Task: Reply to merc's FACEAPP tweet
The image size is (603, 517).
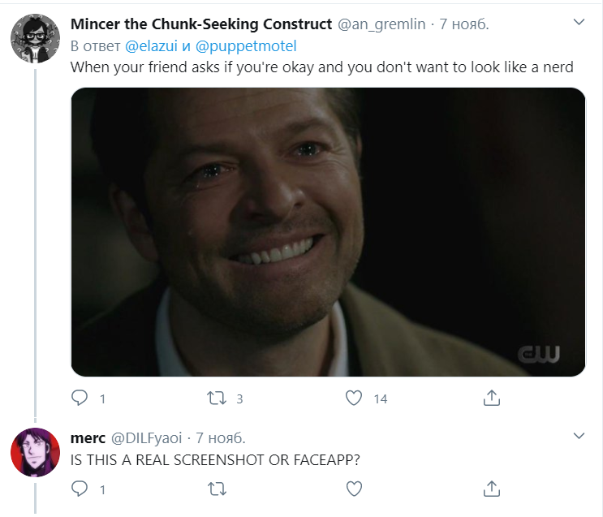Action: (80, 489)
